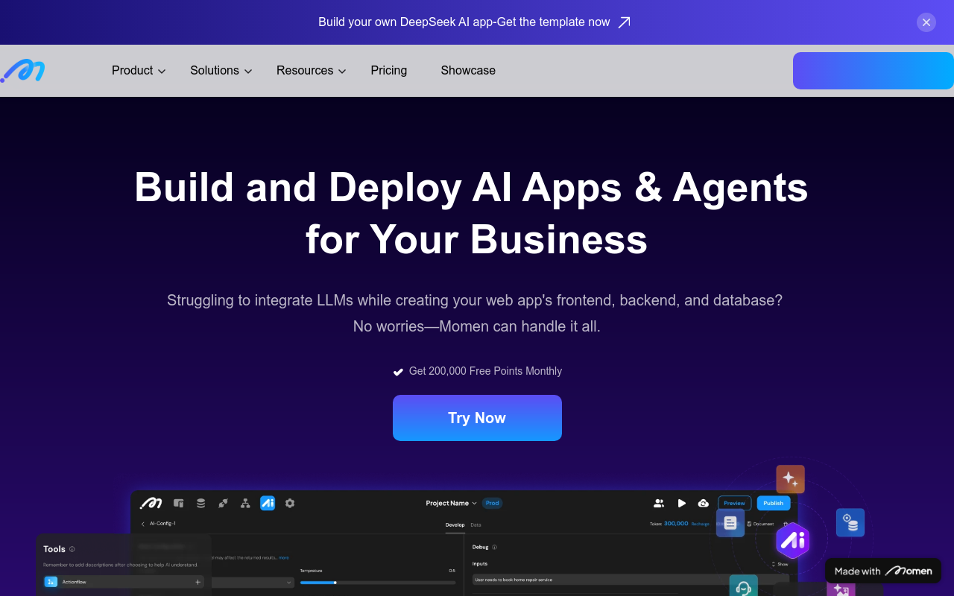Click the 'more' link in the config description
Viewport: 954px width, 596px height.
pos(284,557)
